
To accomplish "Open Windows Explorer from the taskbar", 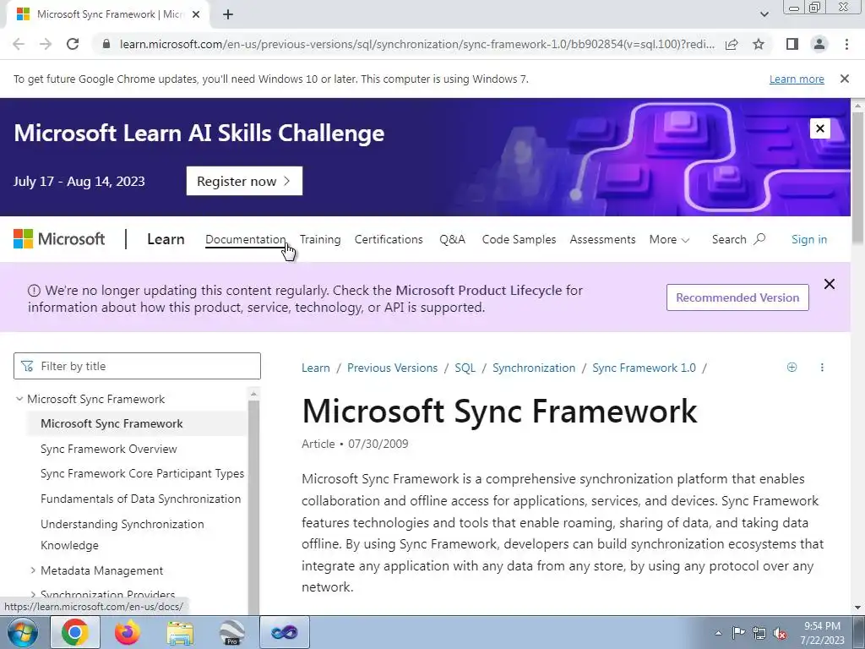I will 180,632.
